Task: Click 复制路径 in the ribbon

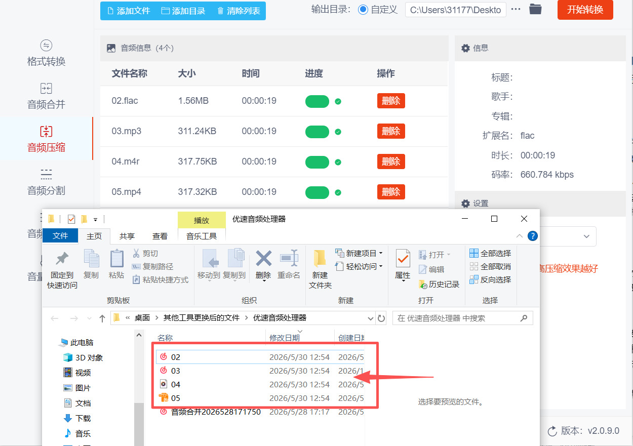Action: tap(152, 266)
